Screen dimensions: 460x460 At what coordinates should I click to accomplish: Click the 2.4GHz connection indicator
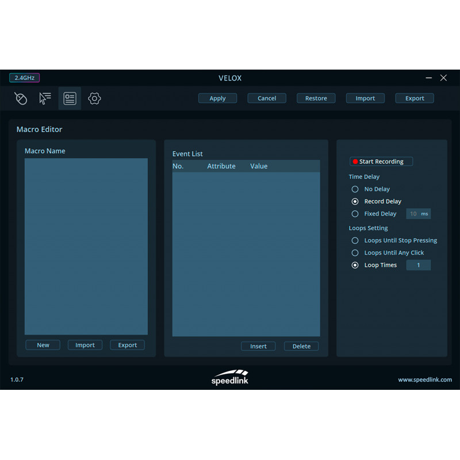click(24, 78)
